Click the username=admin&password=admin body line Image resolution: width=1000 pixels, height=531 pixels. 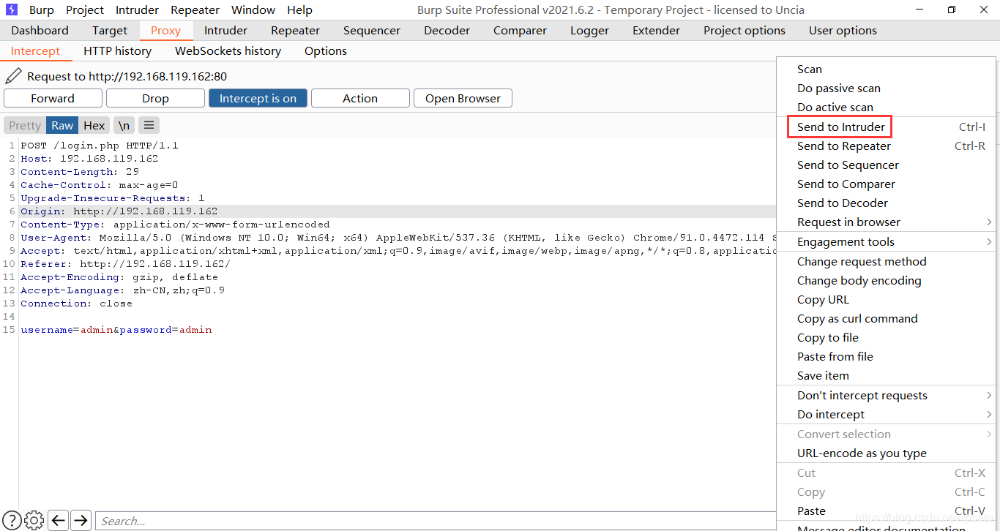(x=116, y=330)
